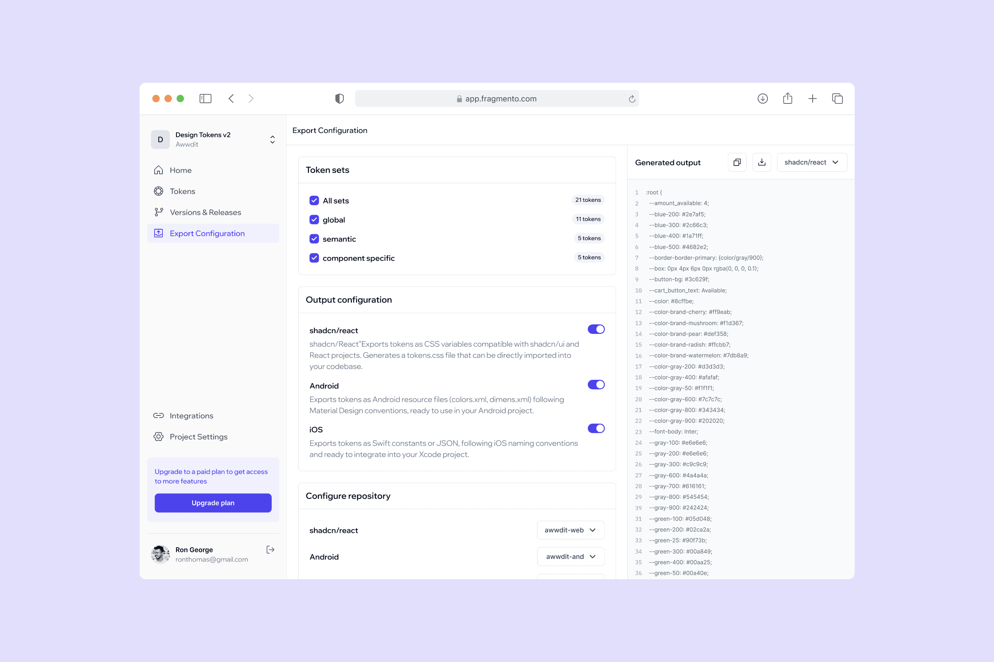Turn off the iOS export toggle
Image resolution: width=994 pixels, height=662 pixels.
[596, 429]
